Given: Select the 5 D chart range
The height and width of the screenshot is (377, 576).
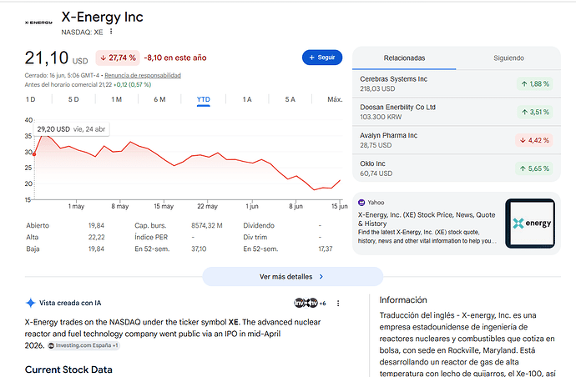Looking at the screenshot, I should pos(73,99).
